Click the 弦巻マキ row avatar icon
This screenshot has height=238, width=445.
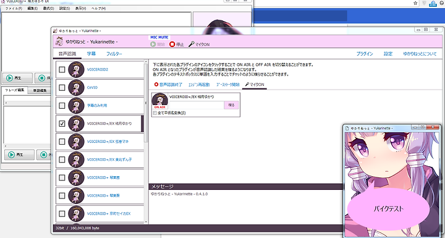77,142
